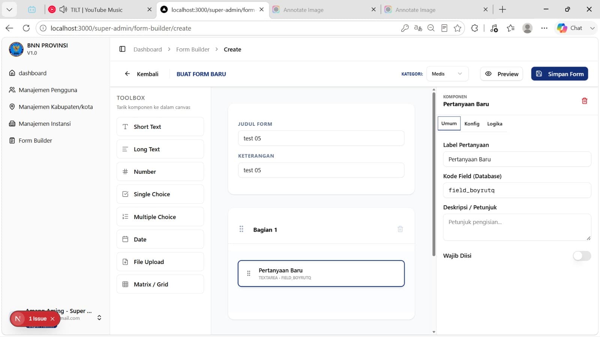The height and width of the screenshot is (337, 600).
Task: Open the Next.js dev tools N icon
Action: click(18, 319)
